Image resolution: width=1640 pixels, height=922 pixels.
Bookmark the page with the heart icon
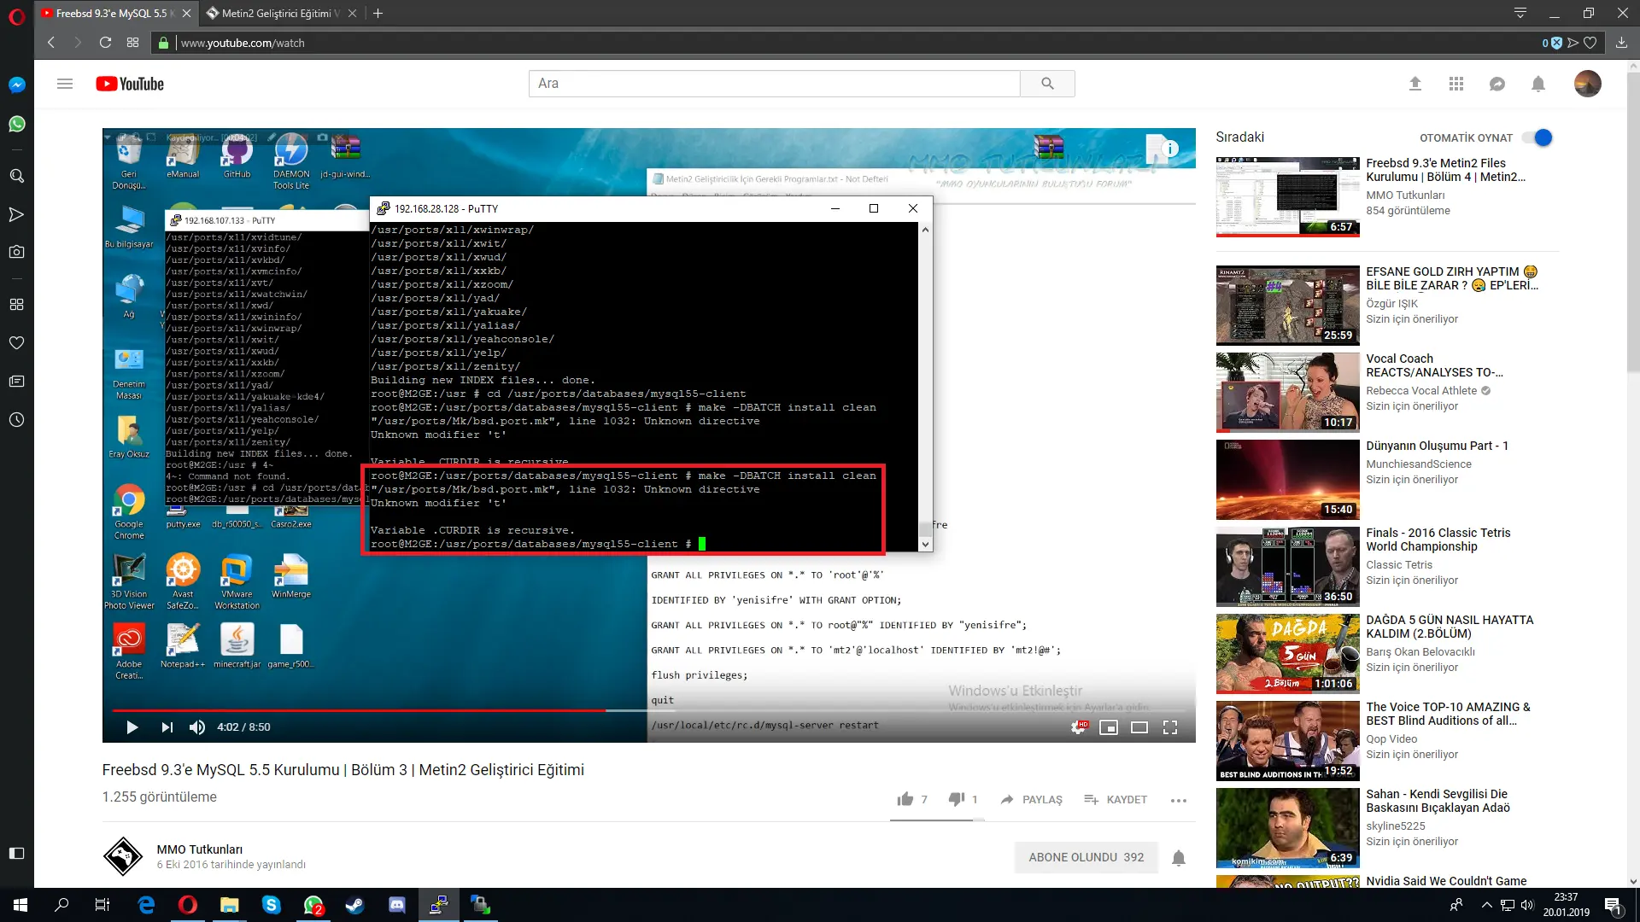(x=1590, y=43)
